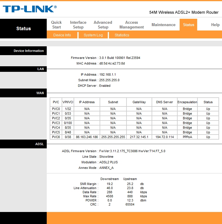Click the PVC5 row label
The width and height of the screenshot is (222, 224).
tap(56, 132)
